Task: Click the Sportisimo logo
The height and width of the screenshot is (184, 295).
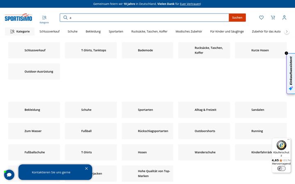Action: click(x=18, y=18)
